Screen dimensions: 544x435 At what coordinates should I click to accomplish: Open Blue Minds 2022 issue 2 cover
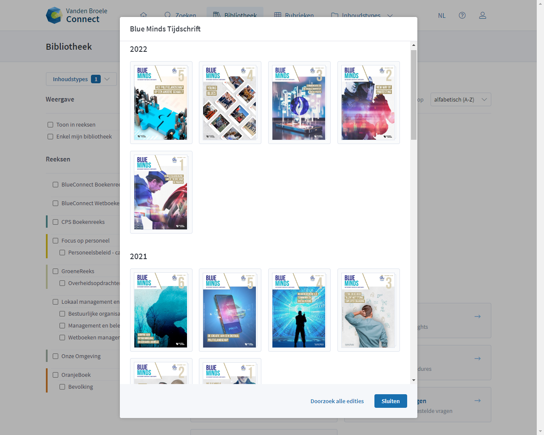click(368, 102)
